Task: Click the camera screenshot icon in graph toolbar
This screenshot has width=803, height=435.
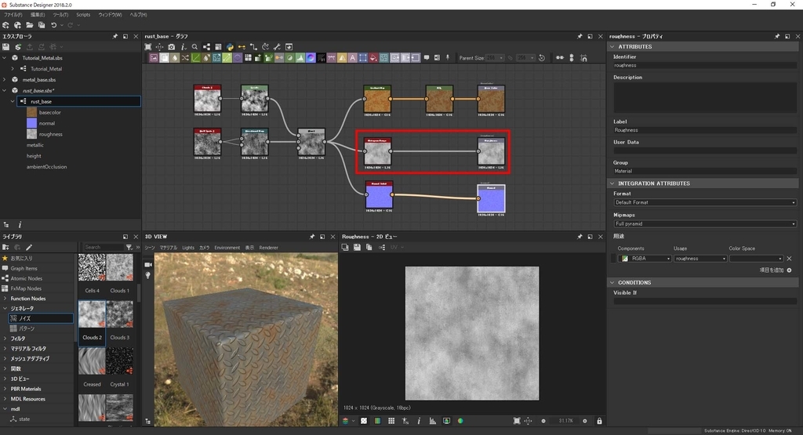Action: coord(172,47)
